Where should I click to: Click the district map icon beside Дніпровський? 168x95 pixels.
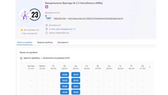click(46, 25)
